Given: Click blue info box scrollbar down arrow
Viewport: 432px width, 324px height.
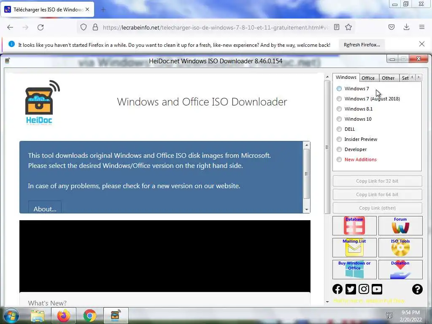Looking at the screenshot, I should click(x=306, y=210).
